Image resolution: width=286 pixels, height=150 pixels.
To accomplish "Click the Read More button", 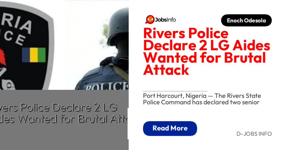I will (x=170, y=128).
